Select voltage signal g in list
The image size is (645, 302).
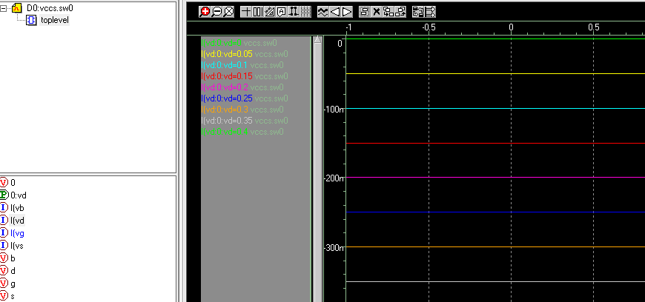tap(13, 284)
